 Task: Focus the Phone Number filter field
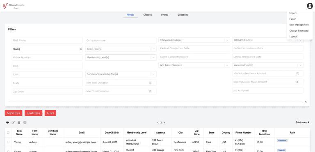click(47, 58)
